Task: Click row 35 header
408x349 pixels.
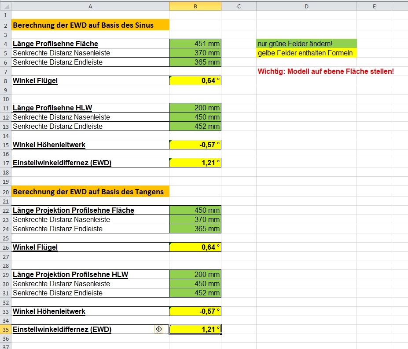Action: 5,330
